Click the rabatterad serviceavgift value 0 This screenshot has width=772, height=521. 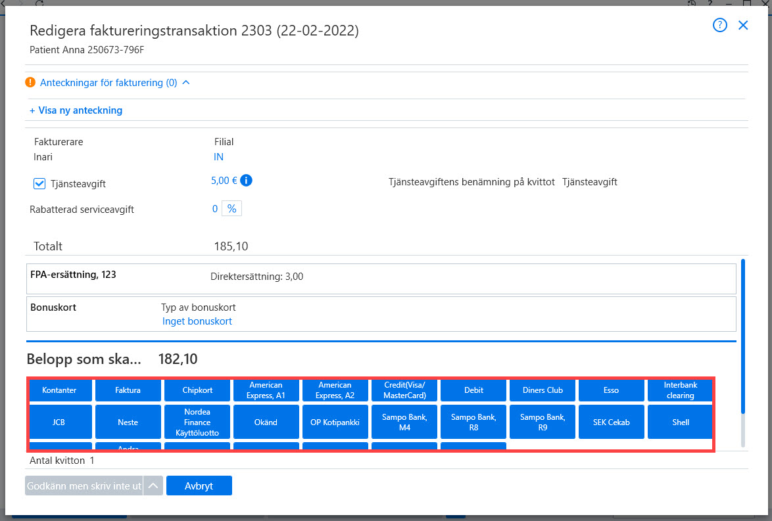pos(214,208)
